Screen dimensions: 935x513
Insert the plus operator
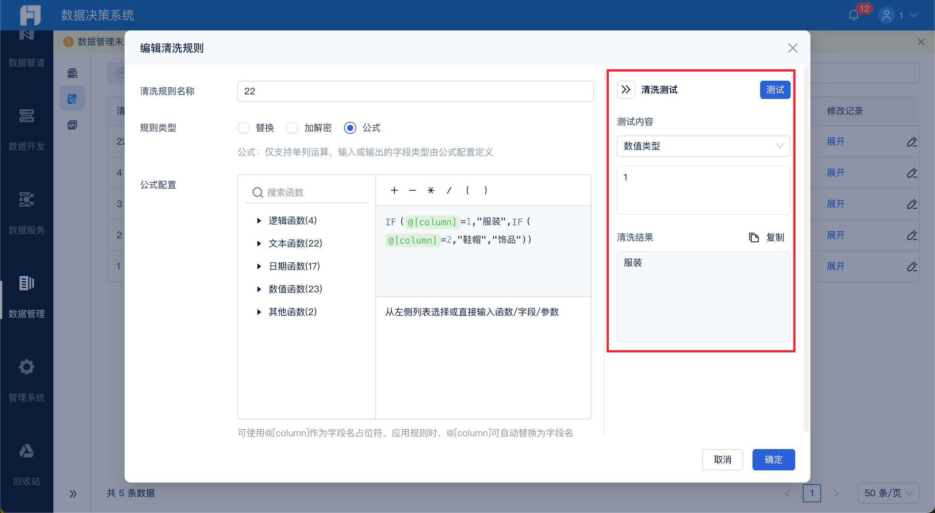[x=394, y=190]
